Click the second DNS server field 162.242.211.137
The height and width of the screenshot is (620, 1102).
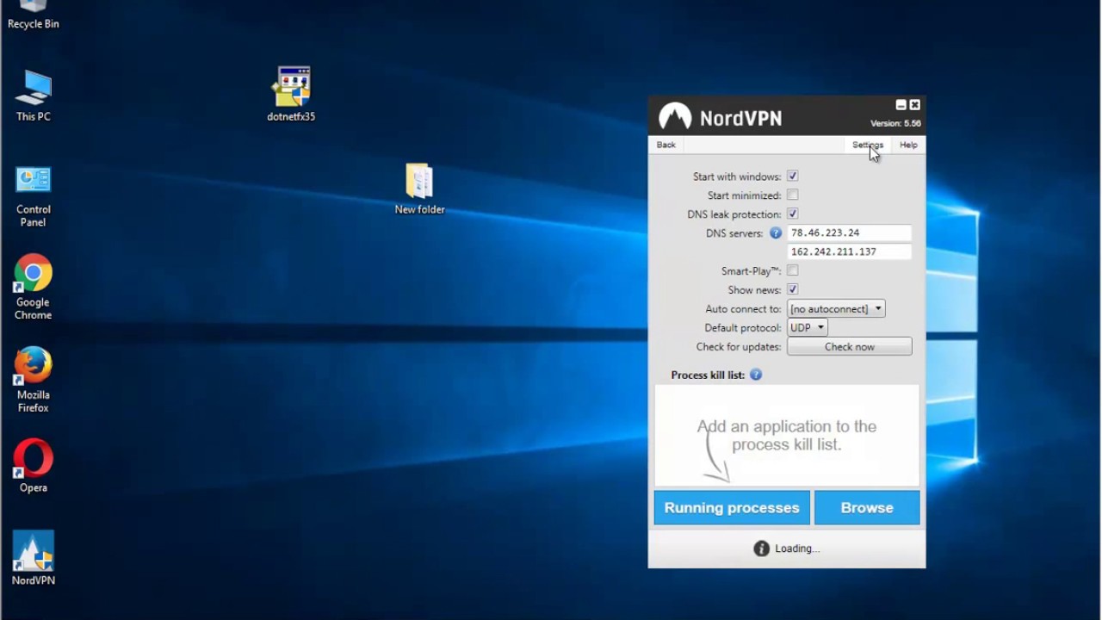[849, 252]
